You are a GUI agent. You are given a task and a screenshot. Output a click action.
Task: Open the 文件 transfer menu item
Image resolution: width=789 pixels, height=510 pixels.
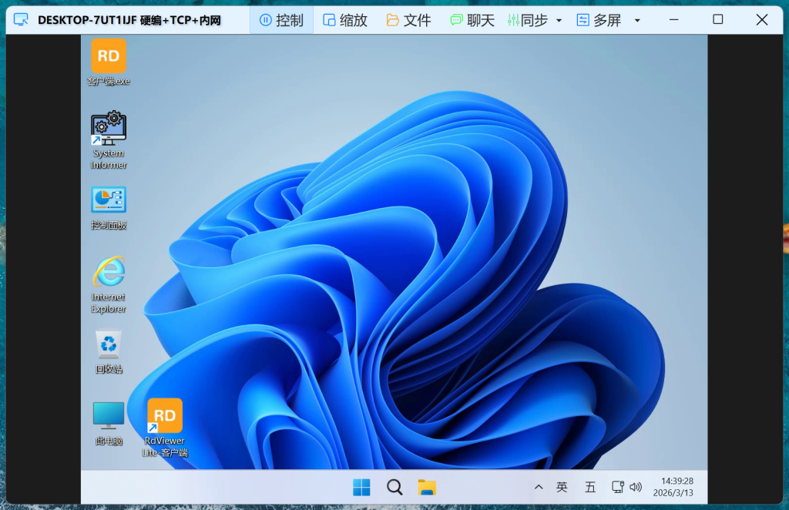pyautogui.click(x=408, y=20)
